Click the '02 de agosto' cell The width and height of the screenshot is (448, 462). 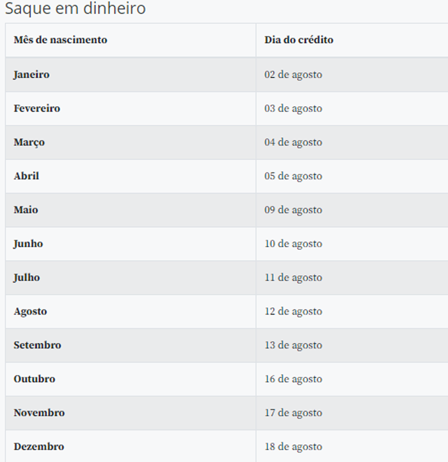pyautogui.click(x=293, y=74)
